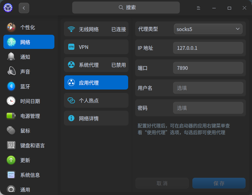
Task: Open 蓝牙 settings
Action: tap(29, 86)
